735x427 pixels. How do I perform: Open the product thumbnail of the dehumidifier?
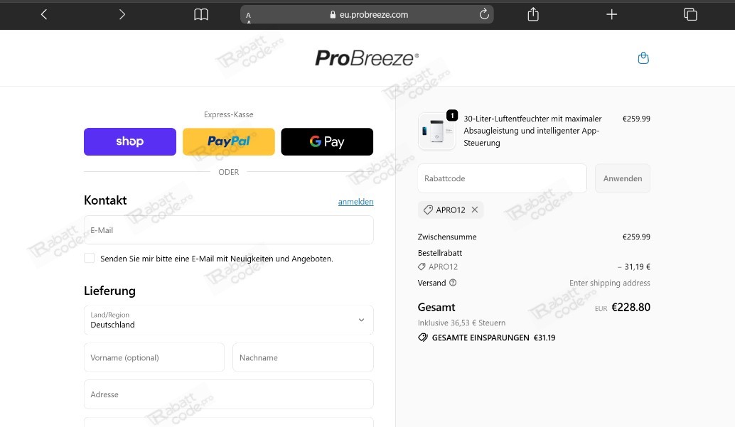click(x=436, y=131)
